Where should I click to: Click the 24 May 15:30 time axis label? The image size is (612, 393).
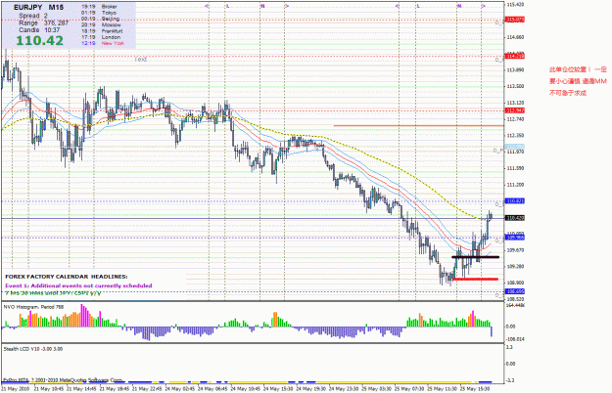click(278, 389)
